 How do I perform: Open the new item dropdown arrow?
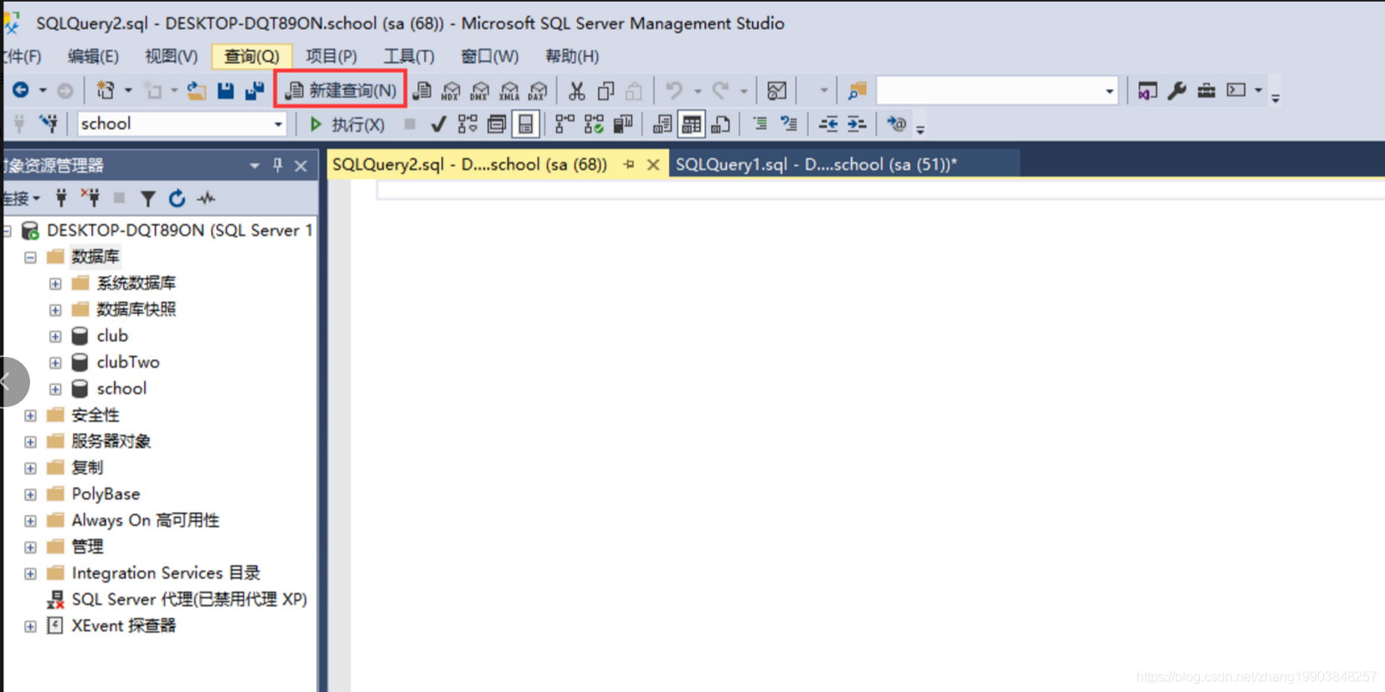pos(128,90)
